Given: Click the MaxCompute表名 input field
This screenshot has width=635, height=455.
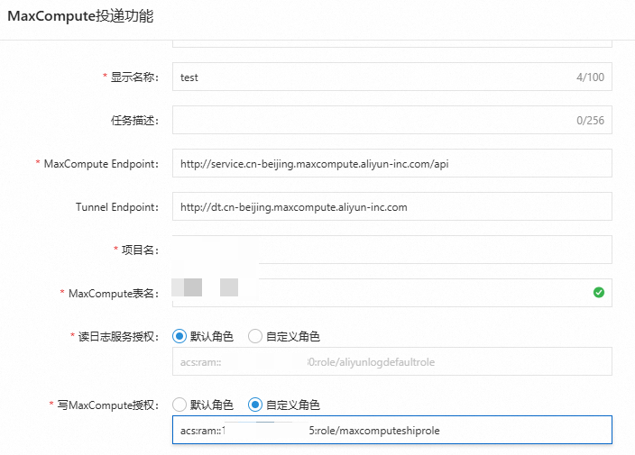Looking at the screenshot, I should pyautogui.click(x=392, y=293).
